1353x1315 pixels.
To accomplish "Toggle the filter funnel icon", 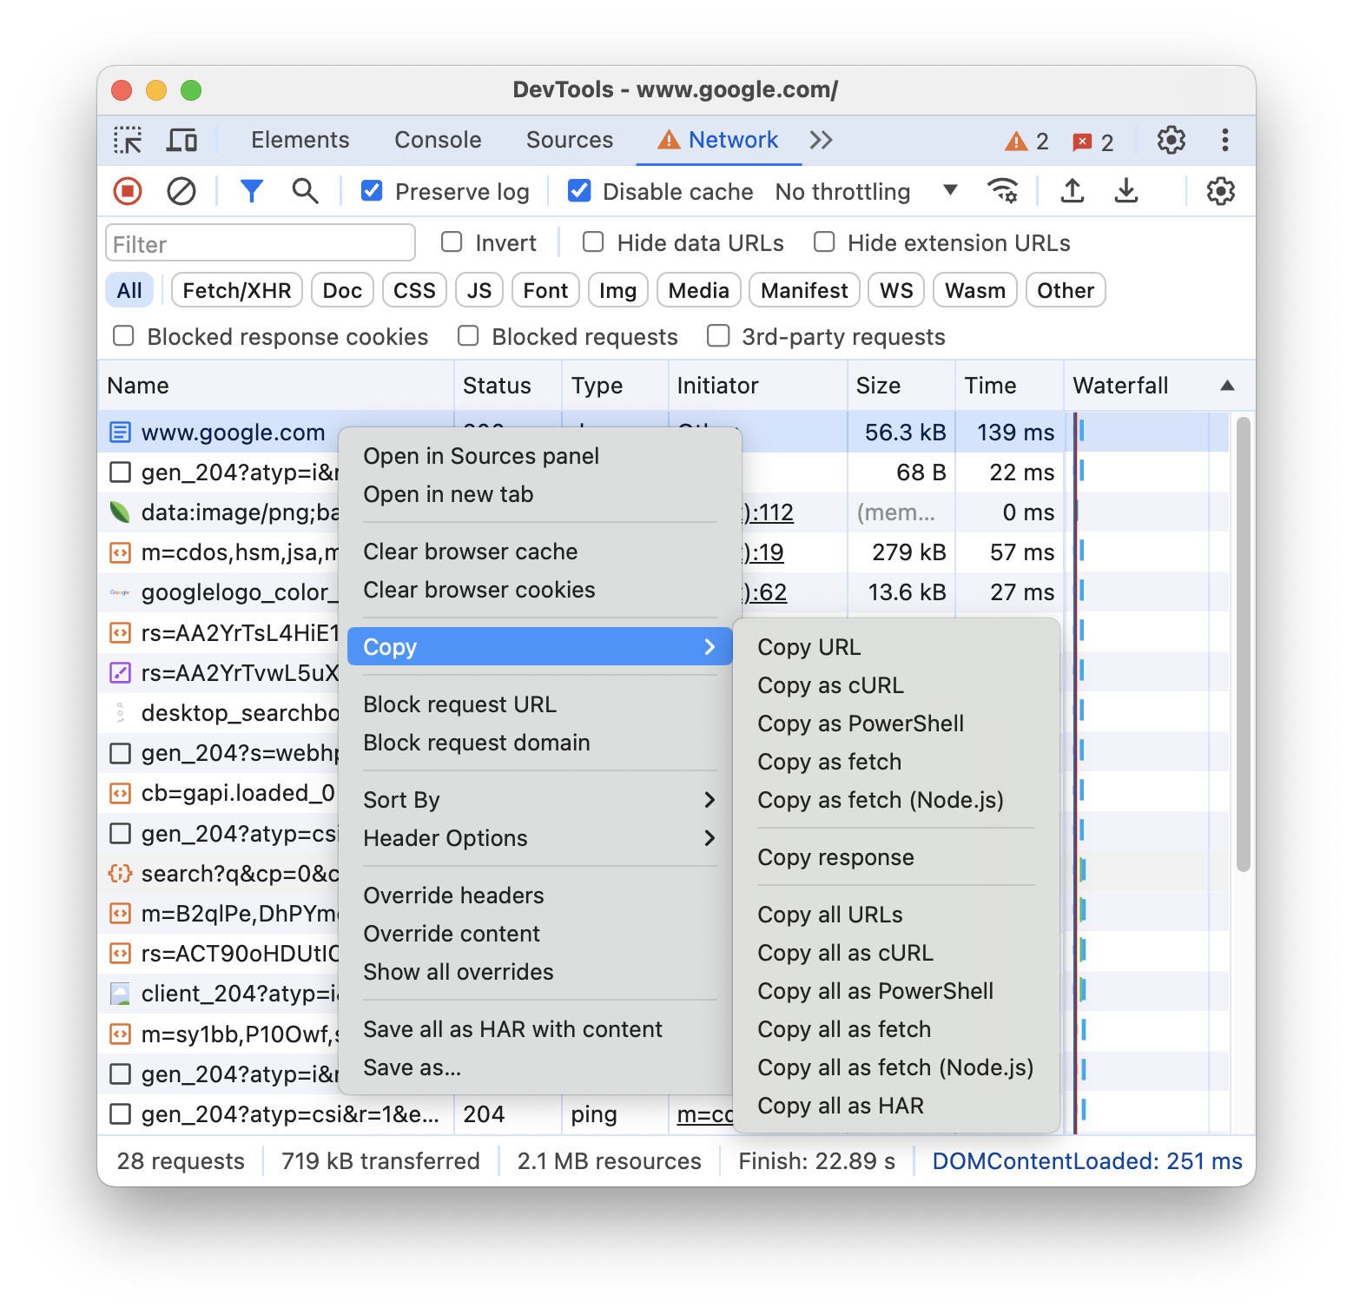I will pos(252,191).
